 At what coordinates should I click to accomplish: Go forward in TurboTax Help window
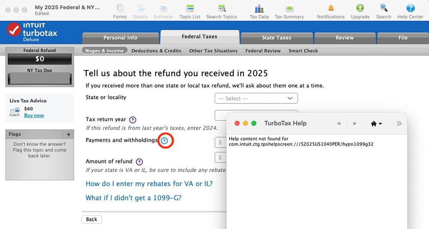(355, 123)
